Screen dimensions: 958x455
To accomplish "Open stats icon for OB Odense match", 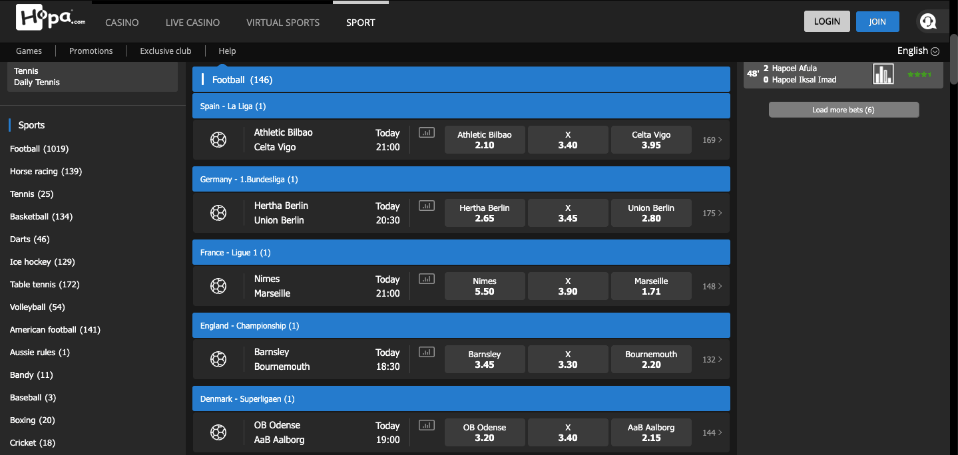I will click(x=426, y=425).
